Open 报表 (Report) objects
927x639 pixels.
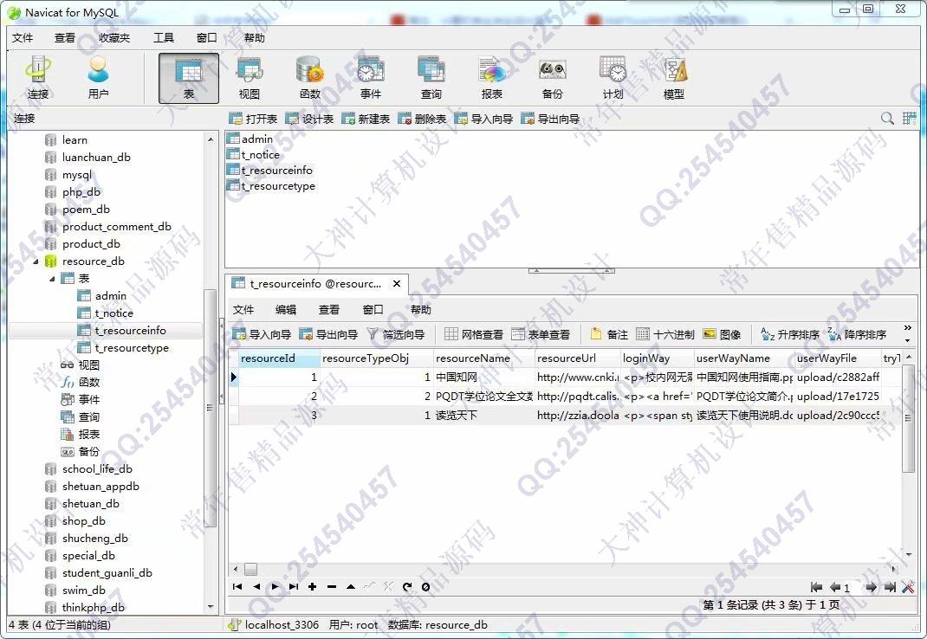point(492,78)
